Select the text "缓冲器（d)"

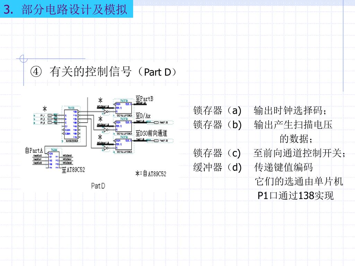(217, 167)
